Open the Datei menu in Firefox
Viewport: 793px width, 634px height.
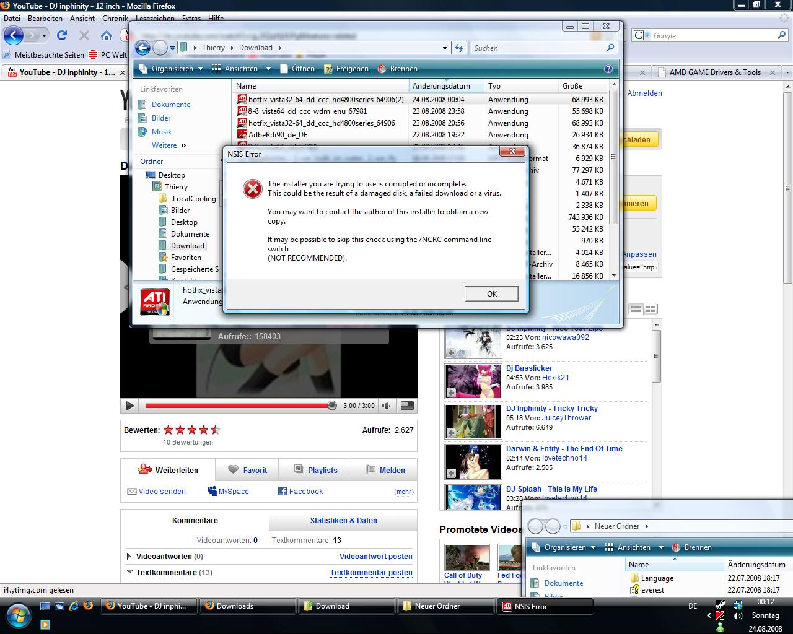12,19
